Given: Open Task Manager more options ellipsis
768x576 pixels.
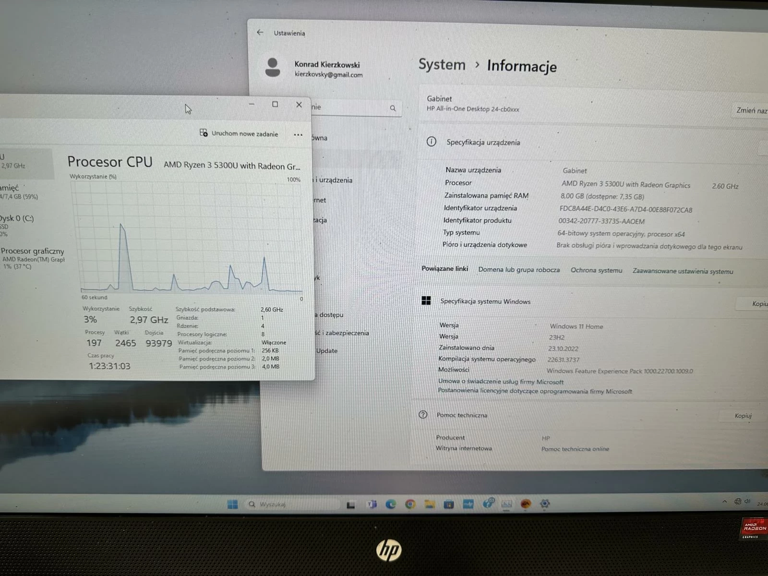Looking at the screenshot, I should click(298, 135).
